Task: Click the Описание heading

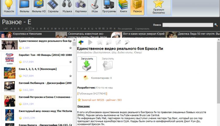Action: [84, 106]
